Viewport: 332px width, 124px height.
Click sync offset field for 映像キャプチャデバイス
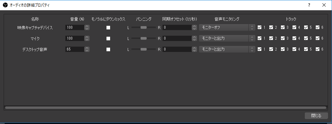[177, 27]
